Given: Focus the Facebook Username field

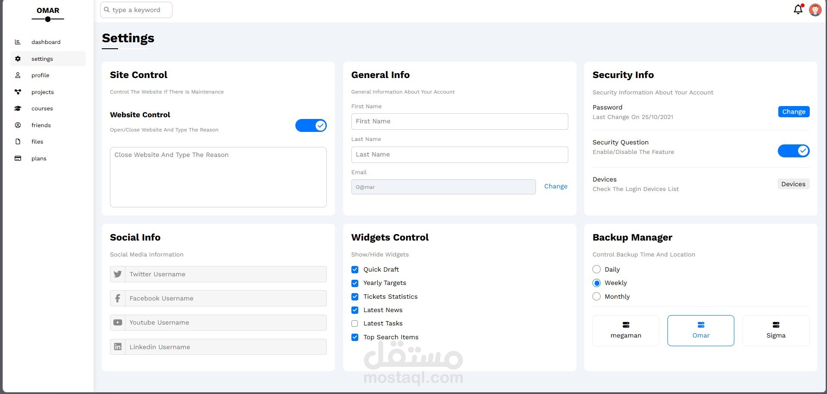Looking at the screenshot, I should coord(226,298).
